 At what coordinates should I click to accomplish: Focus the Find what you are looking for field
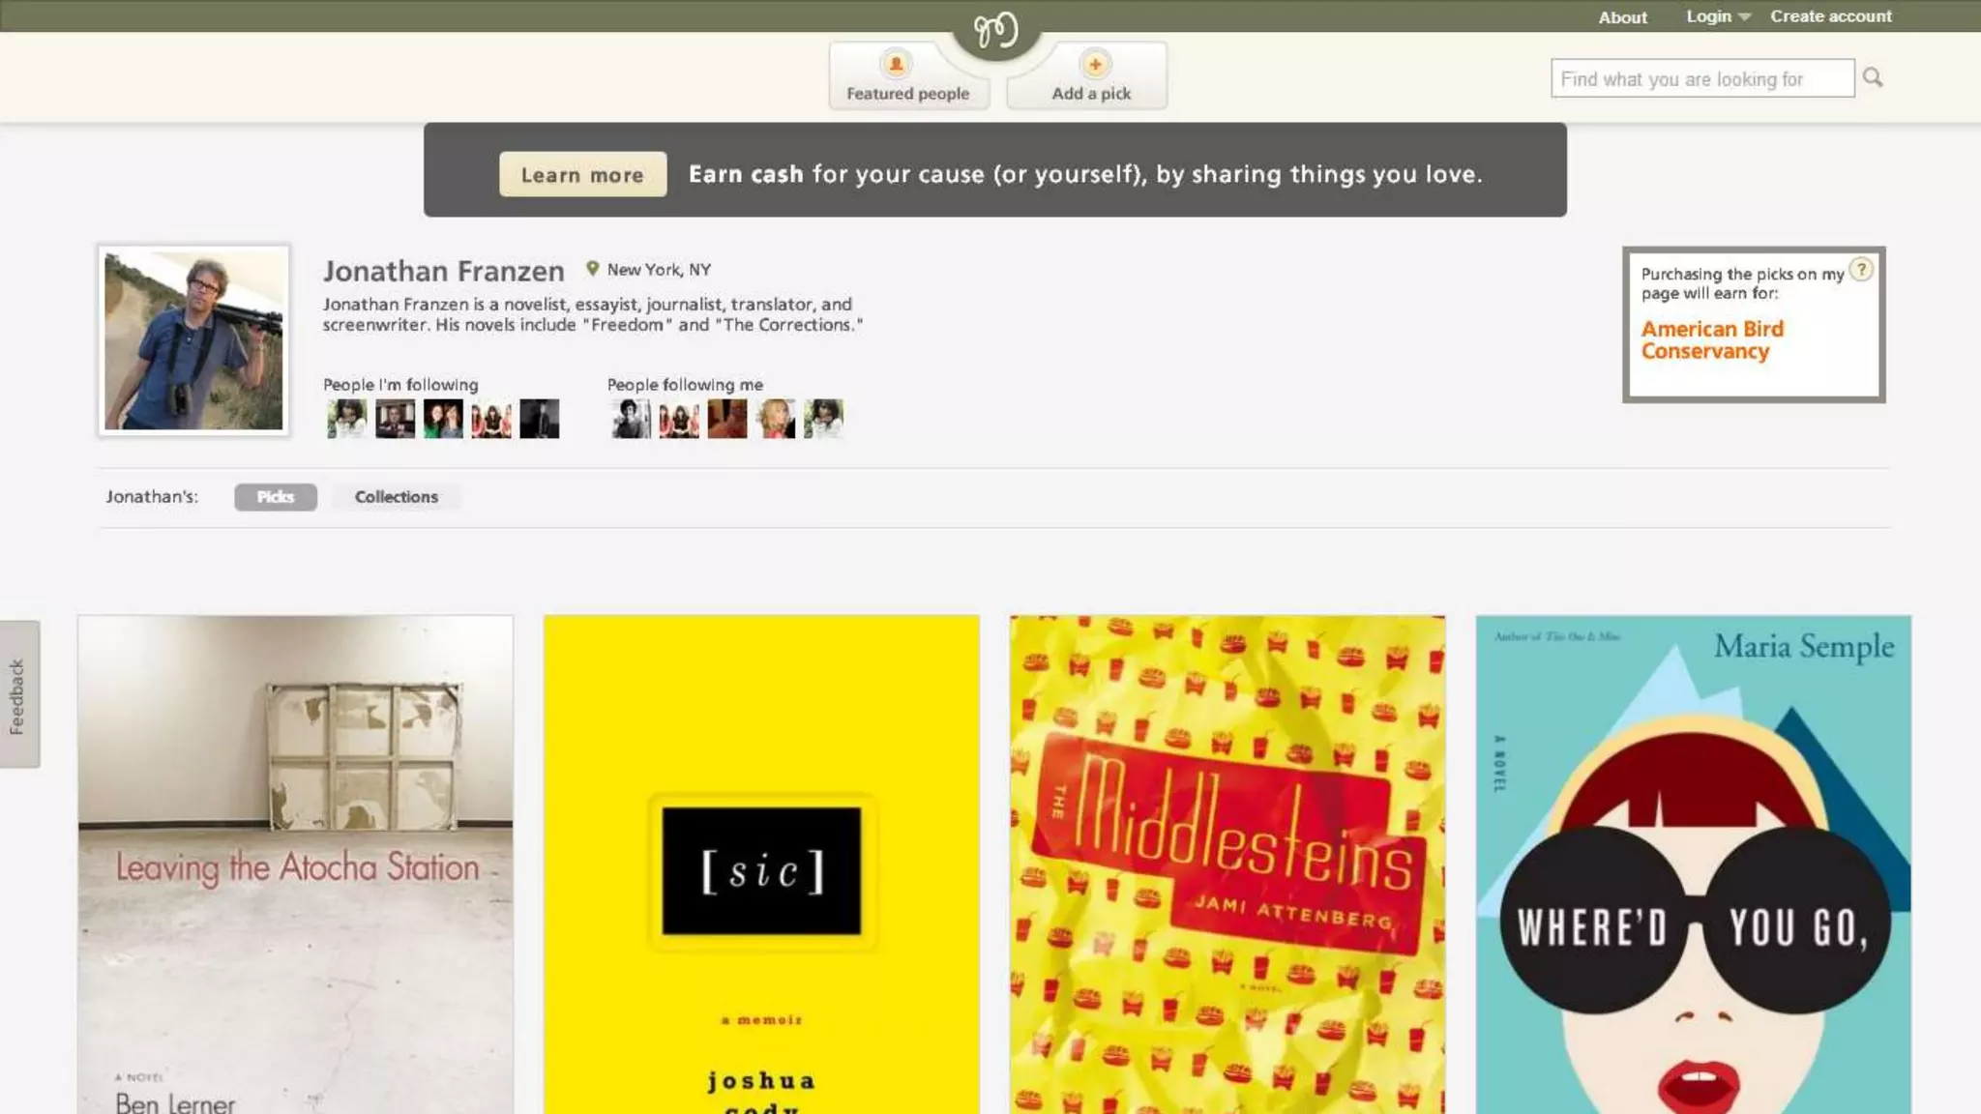click(1702, 78)
